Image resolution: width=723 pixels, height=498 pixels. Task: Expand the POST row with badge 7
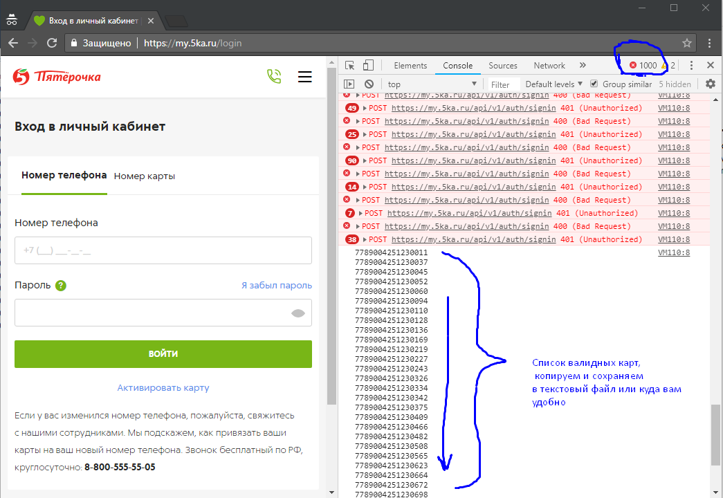coord(360,214)
